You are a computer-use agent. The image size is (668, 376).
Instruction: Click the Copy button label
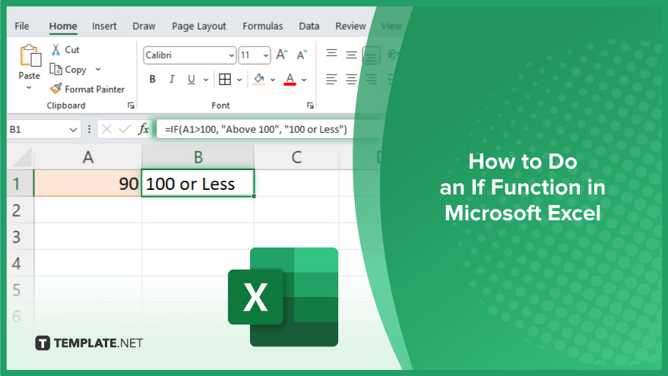point(75,69)
